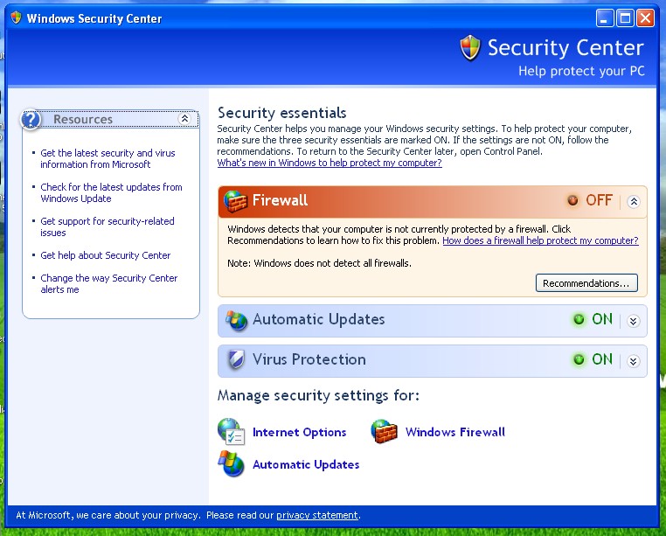666x536 pixels.
Task: Open 'Get the latest security and virus information'
Action: 108,158
